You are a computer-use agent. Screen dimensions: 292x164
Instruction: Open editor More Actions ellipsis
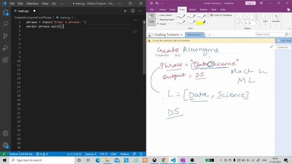click(x=140, y=11)
